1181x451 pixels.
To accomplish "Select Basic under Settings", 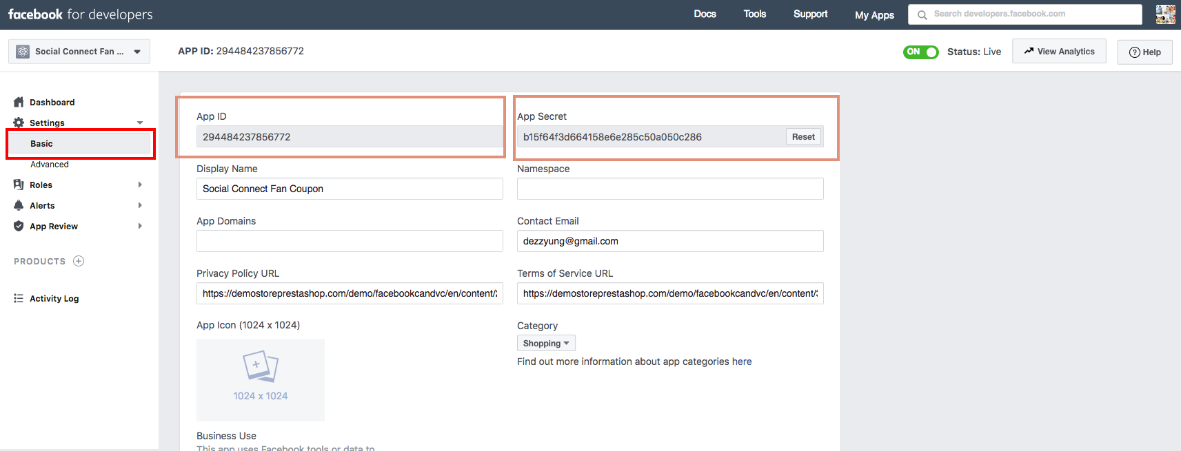I will (79, 143).
